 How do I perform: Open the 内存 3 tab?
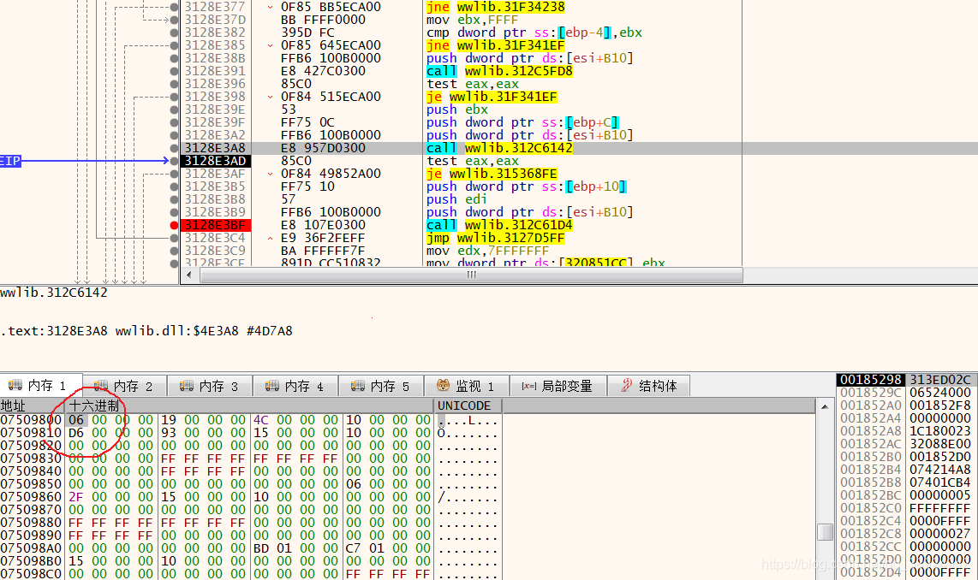[x=210, y=387]
